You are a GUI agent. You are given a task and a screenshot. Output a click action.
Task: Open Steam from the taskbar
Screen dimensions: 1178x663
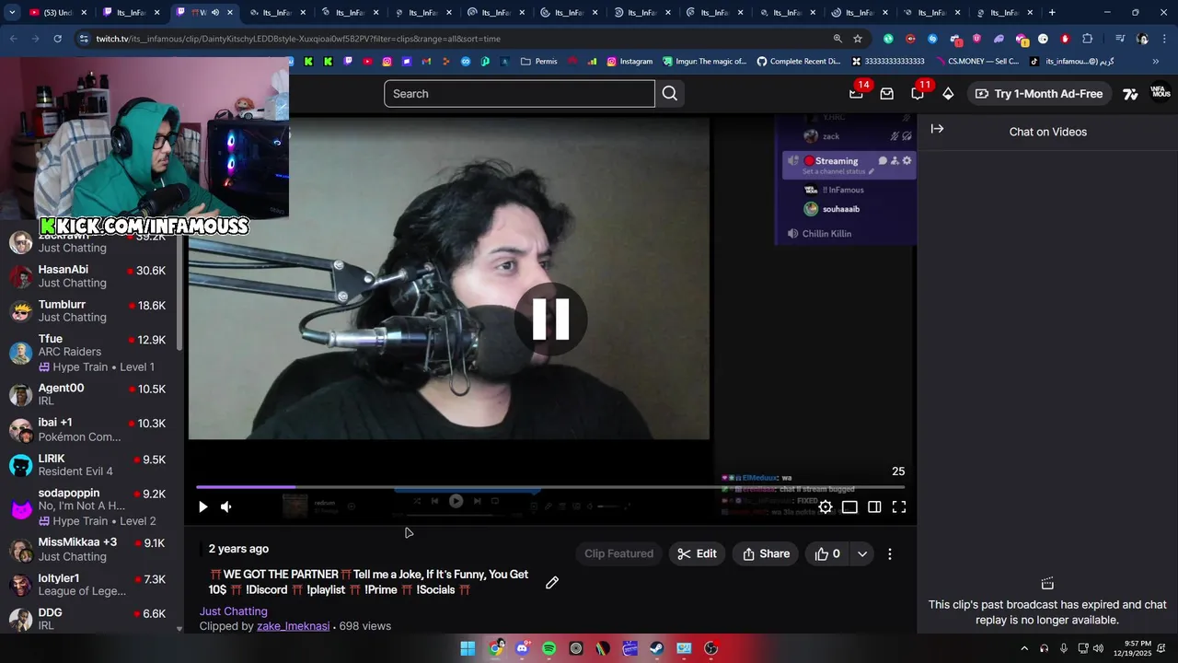pos(657,648)
